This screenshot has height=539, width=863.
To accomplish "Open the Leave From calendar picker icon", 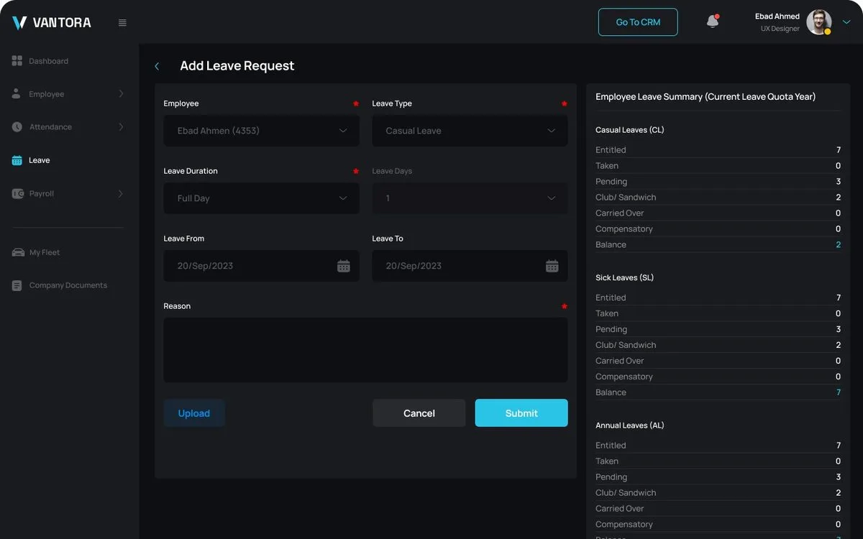I will [x=344, y=266].
